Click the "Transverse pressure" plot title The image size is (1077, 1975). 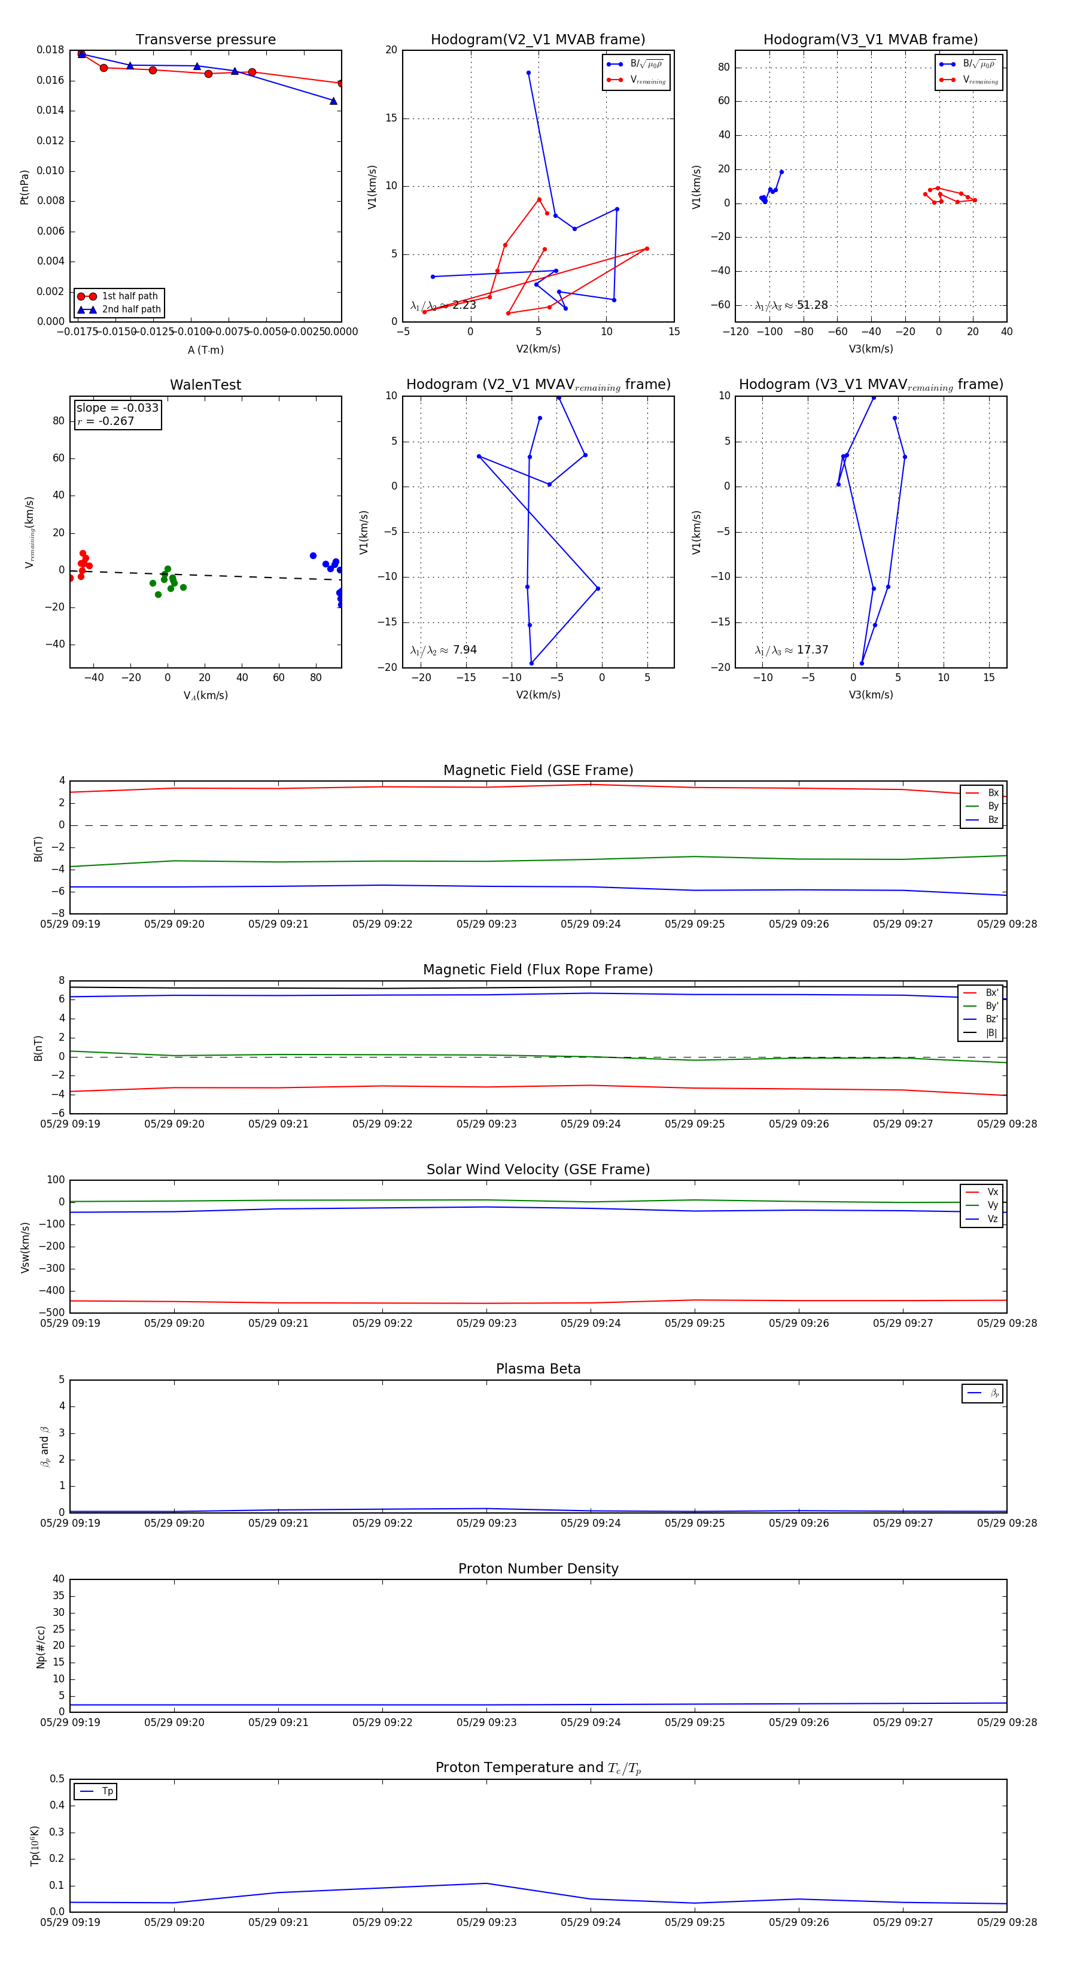pyautogui.click(x=205, y=40)
